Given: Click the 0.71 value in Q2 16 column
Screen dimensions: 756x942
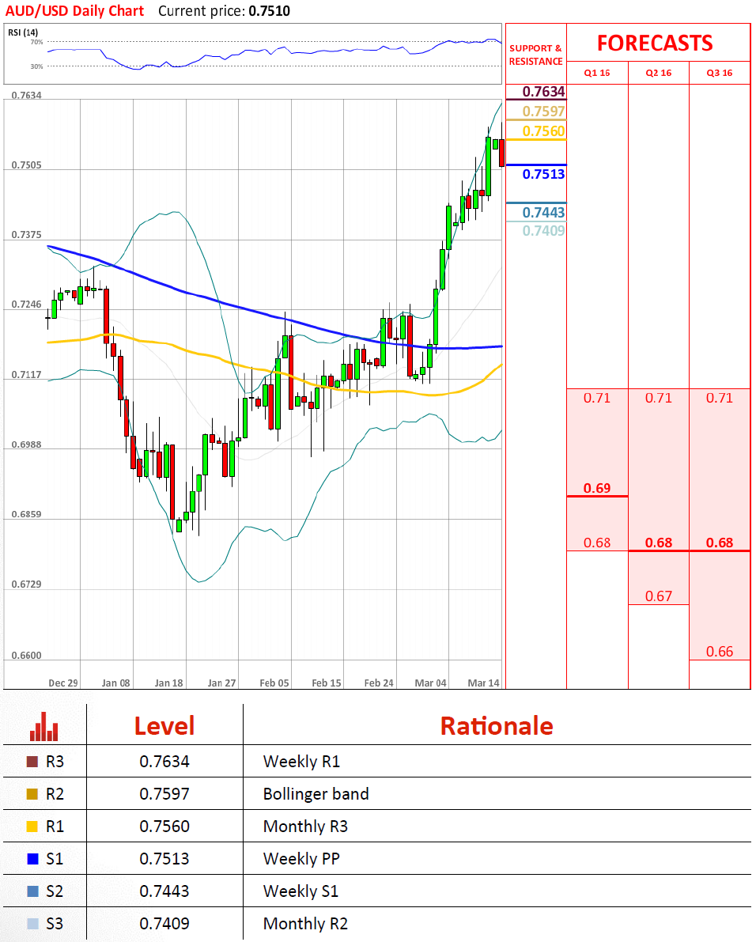Looking at the screenshot, I should 659,398.
